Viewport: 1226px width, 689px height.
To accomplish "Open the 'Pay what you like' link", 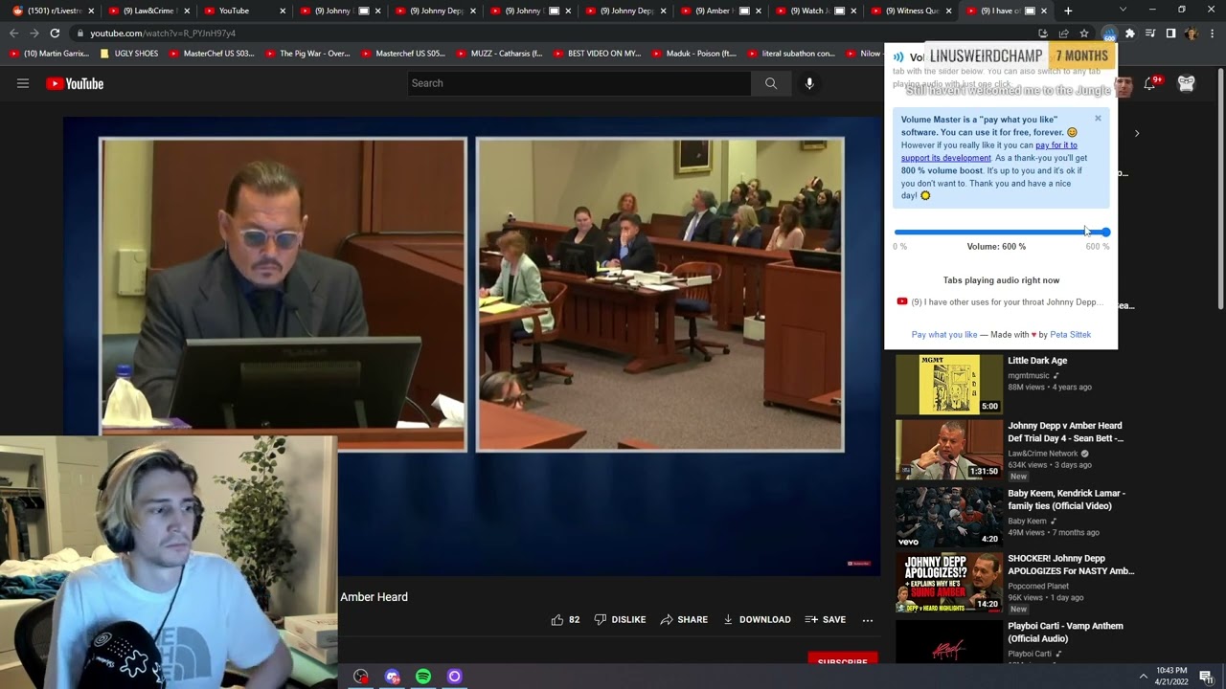I will click(944, 335).
